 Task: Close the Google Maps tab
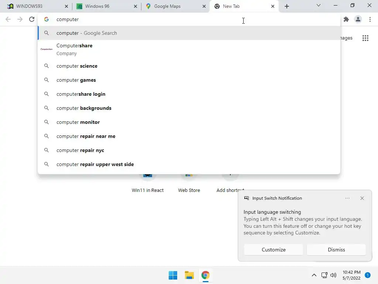pos(204,6)
